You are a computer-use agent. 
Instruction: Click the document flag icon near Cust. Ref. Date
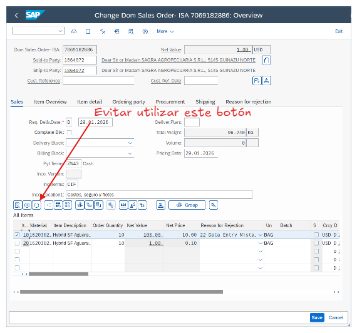257,81
